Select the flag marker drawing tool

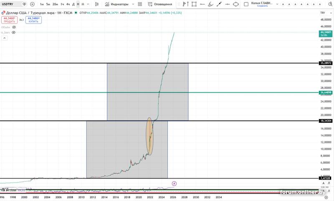(184, 4)
